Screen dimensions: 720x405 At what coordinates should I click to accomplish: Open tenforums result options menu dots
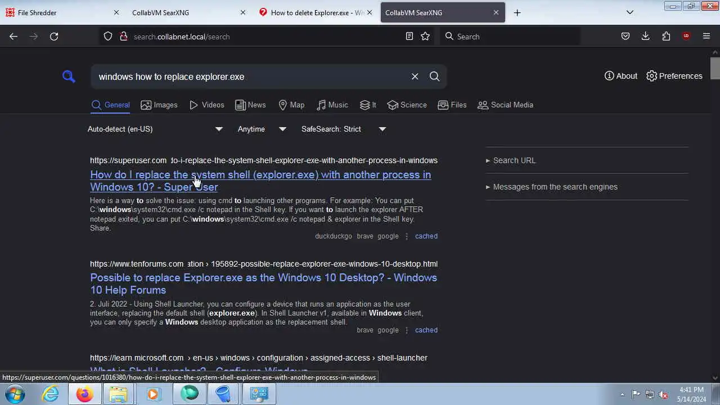pyautogui.click(x=407, y=330)
